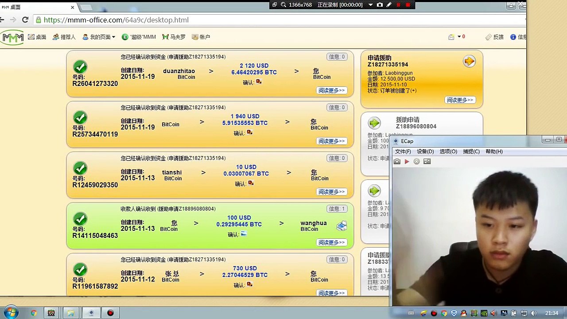Open the 帮助(H) menu in ECap

[494, 152]
